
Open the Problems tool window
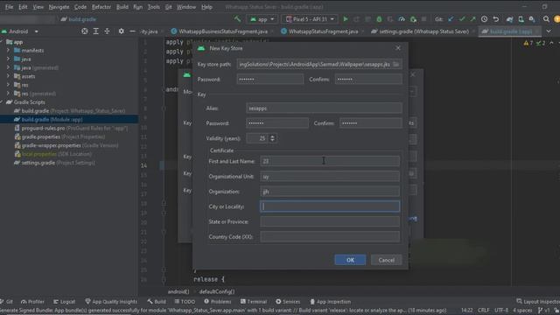point(217,301)
